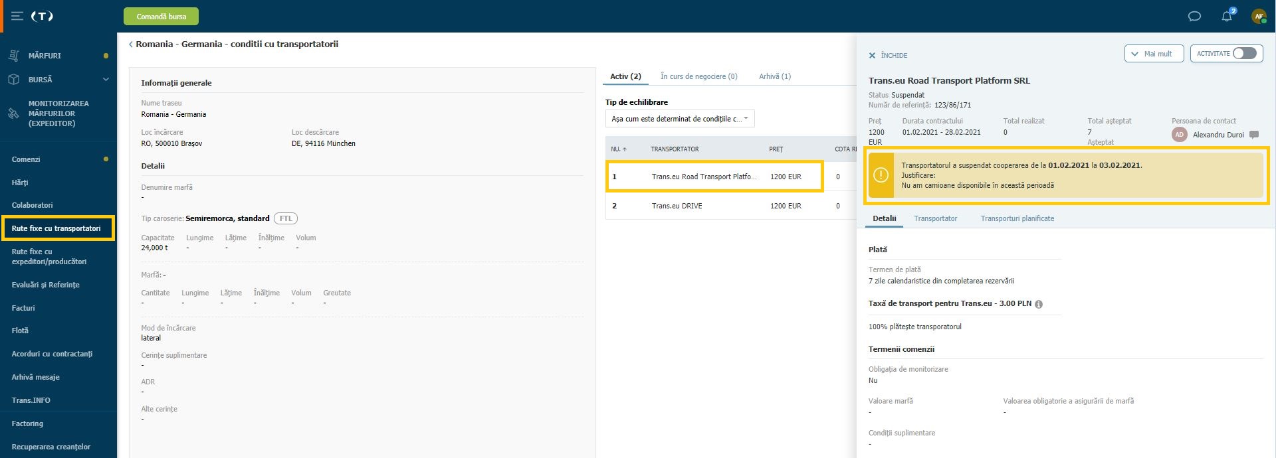Open the hamburger menu icon

click(x=17, y=16)
